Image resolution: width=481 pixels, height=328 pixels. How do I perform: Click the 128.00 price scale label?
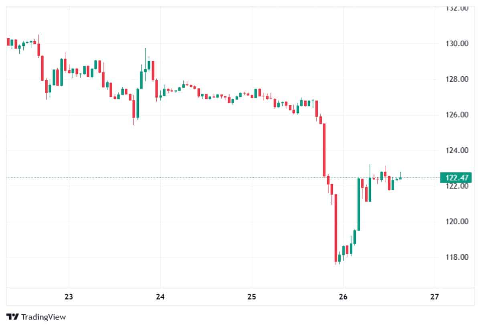(457, 79)
